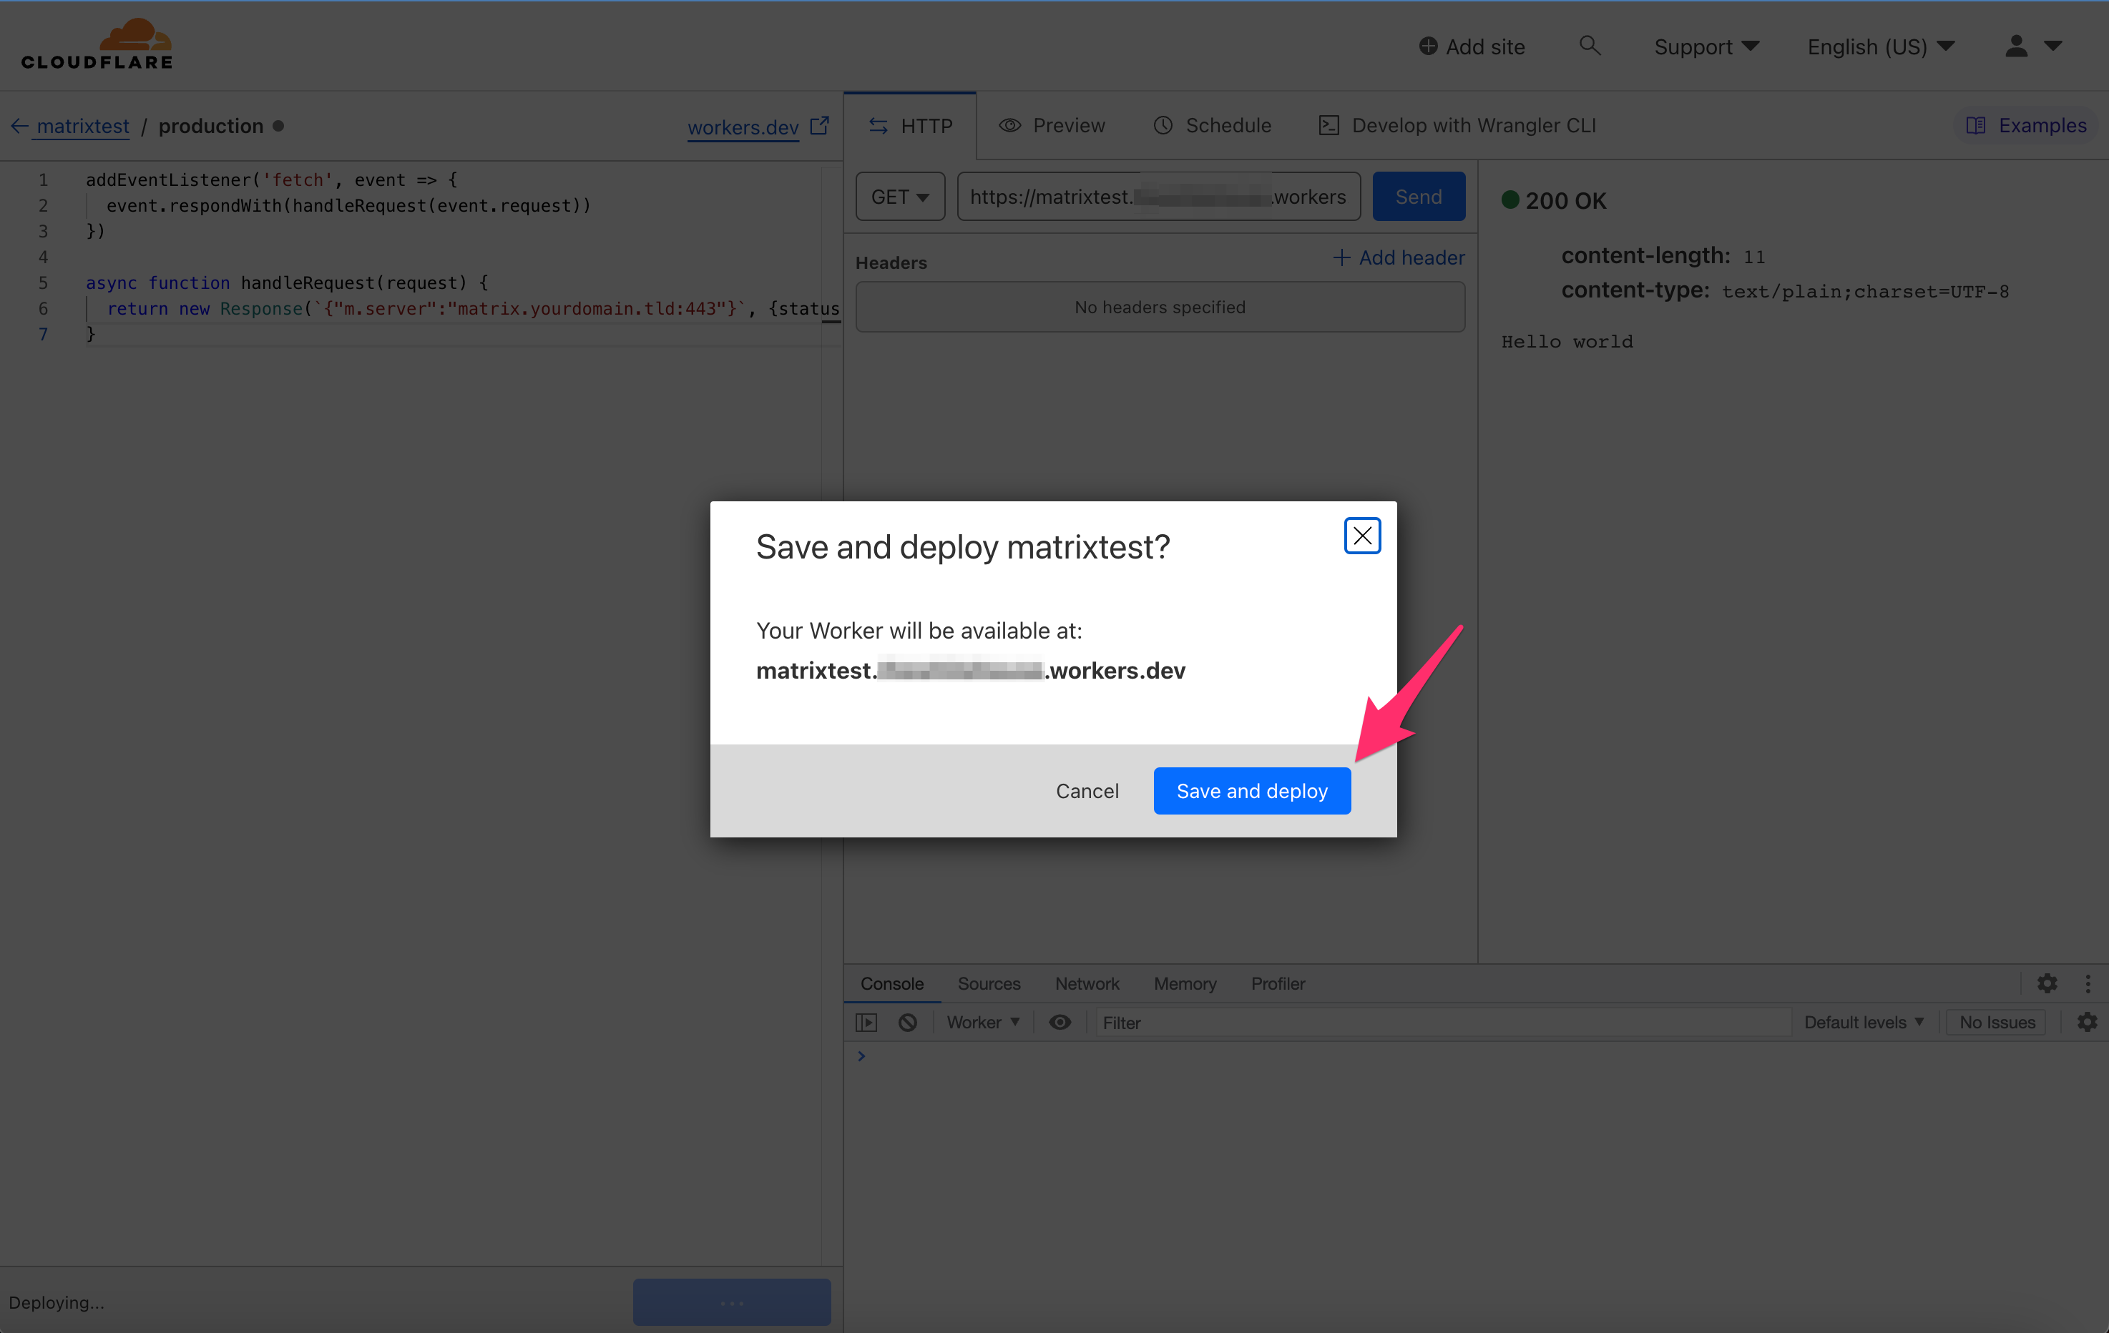Expand the user account menu
This screenshot has width=2109, height=1333.
coord(2032,46)
